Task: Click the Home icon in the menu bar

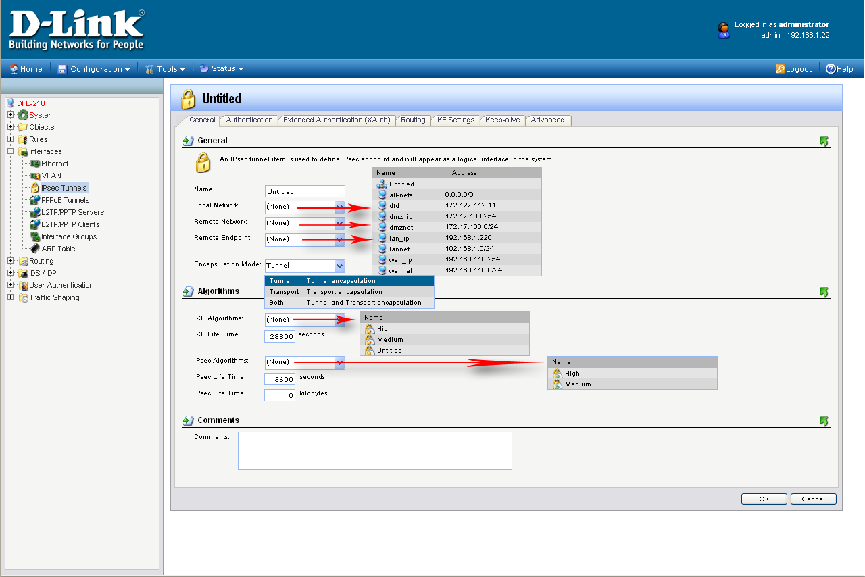Action: pyautogui.click(x=14, y=69)
